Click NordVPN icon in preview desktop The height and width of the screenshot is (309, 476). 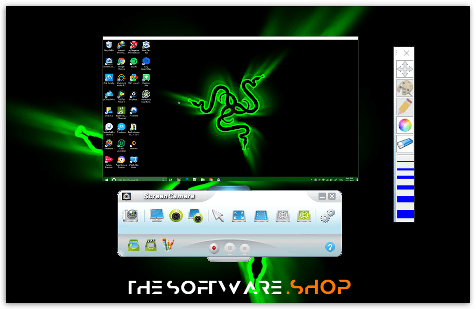tap(134, 112)
